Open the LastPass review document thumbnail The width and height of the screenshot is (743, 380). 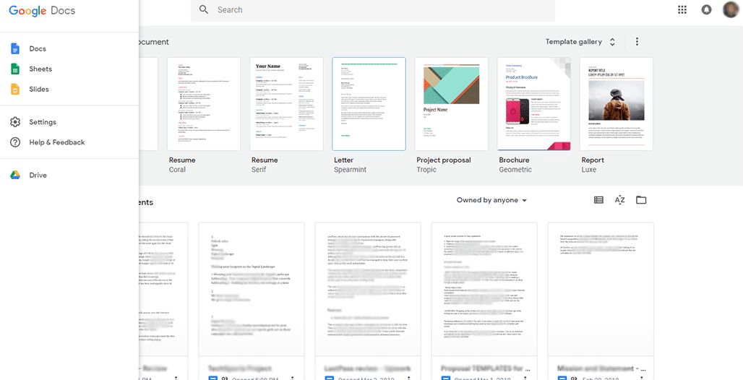point(368,289)
